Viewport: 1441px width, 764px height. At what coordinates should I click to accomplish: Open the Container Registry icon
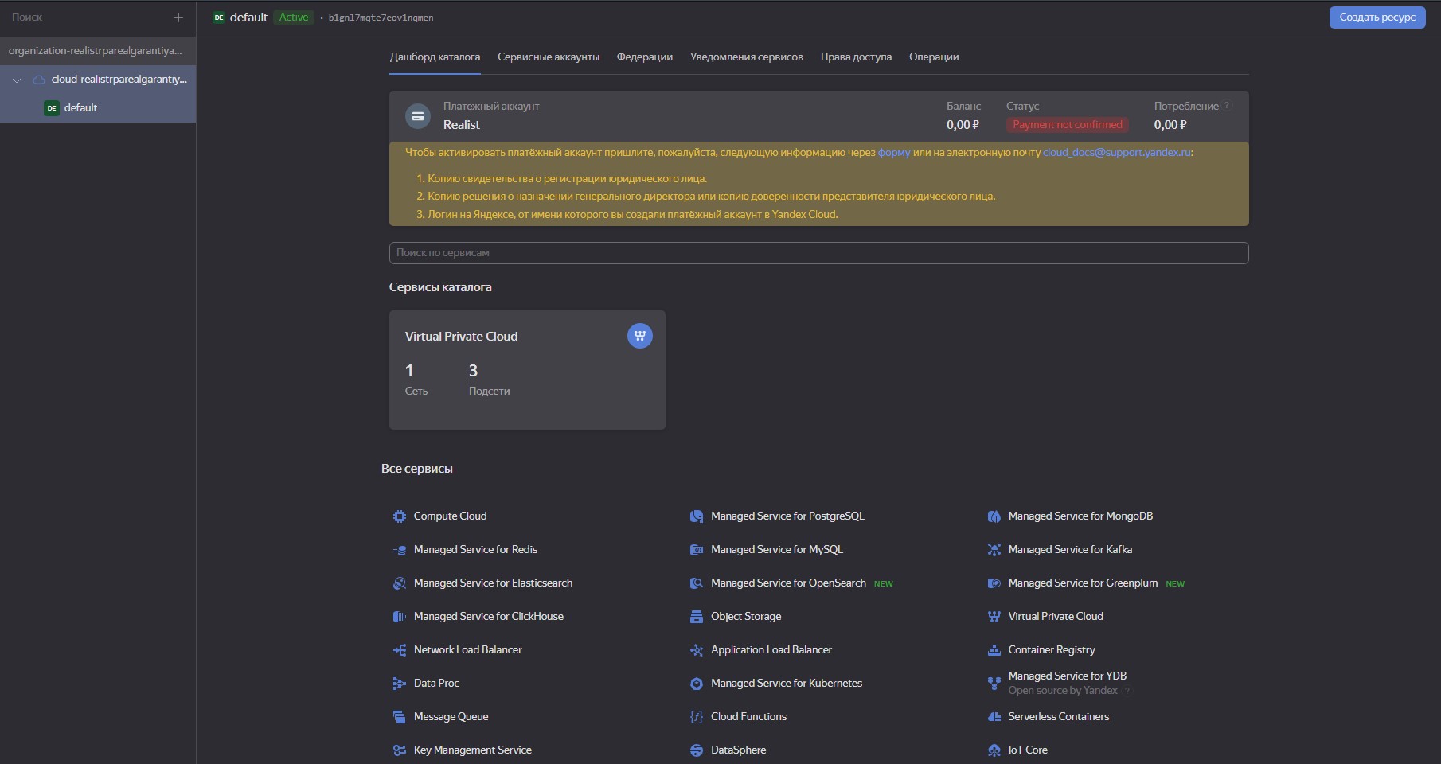pos(994,650)
